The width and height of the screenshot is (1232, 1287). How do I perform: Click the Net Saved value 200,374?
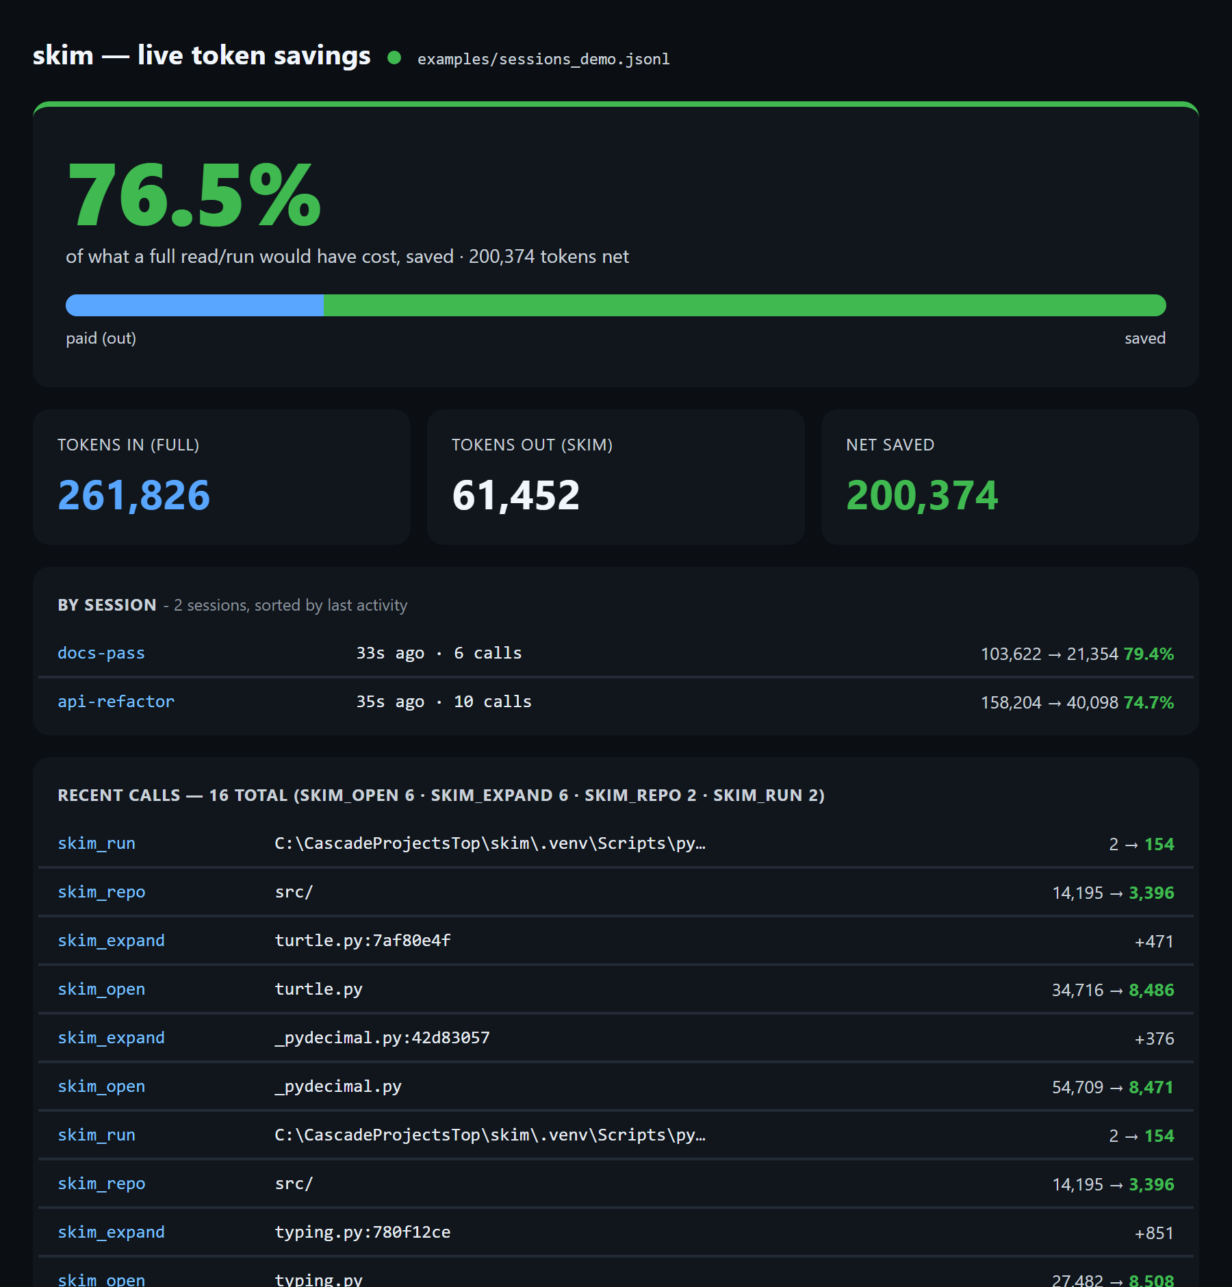(922, 495)
